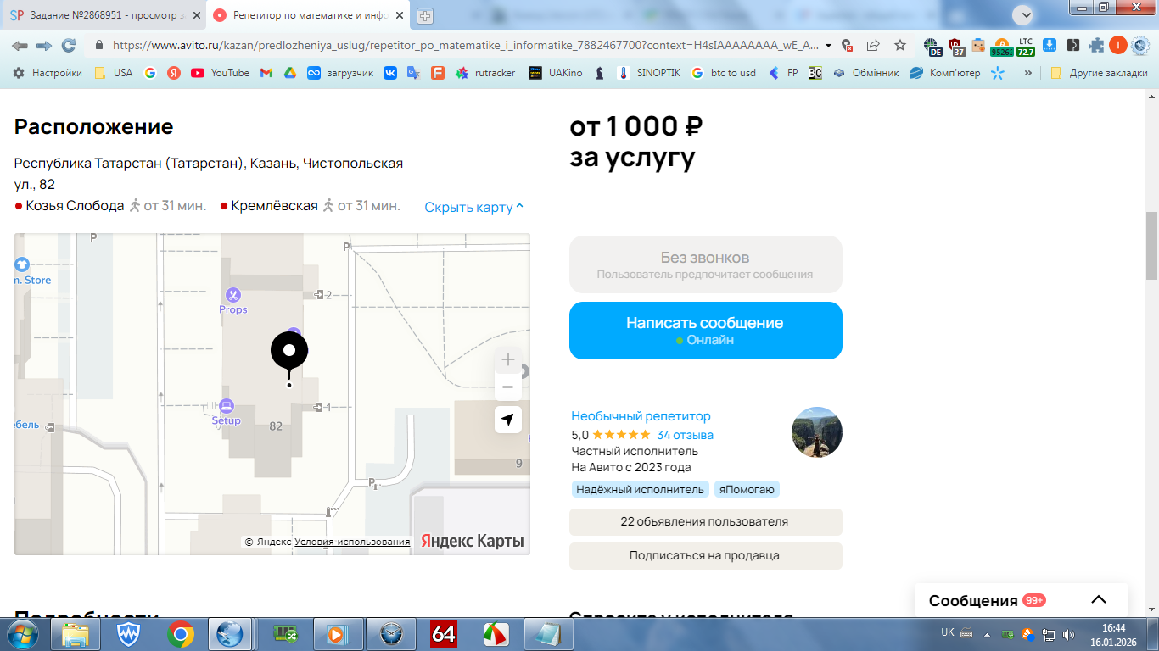
Task: Open the LTC price extension
Action: (x=1026, y=46)
